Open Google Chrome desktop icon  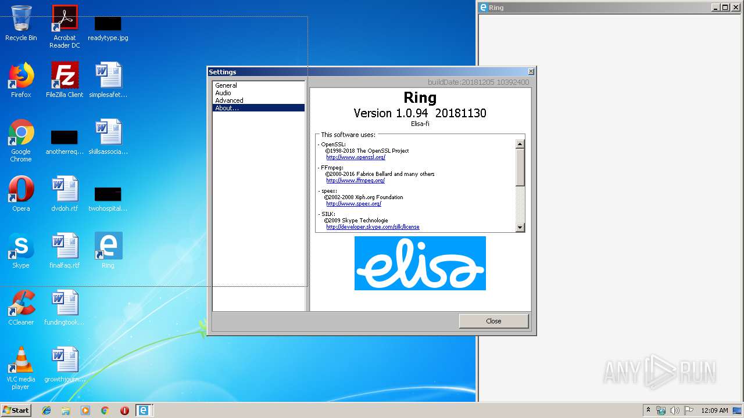tap(21, 140)
